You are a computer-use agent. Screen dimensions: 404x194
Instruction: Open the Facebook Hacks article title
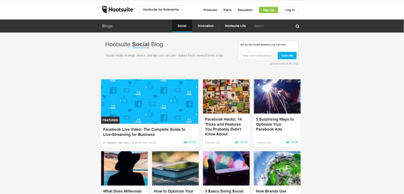[223, 126]
